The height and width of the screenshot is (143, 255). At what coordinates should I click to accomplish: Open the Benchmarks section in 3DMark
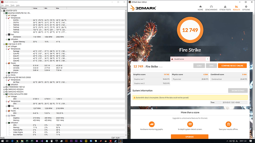click(211, 8)
